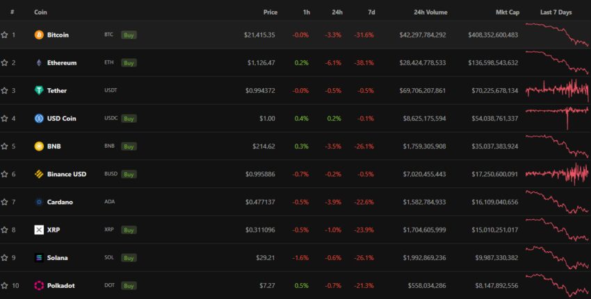Click the Polkadot logo icon

39,285
